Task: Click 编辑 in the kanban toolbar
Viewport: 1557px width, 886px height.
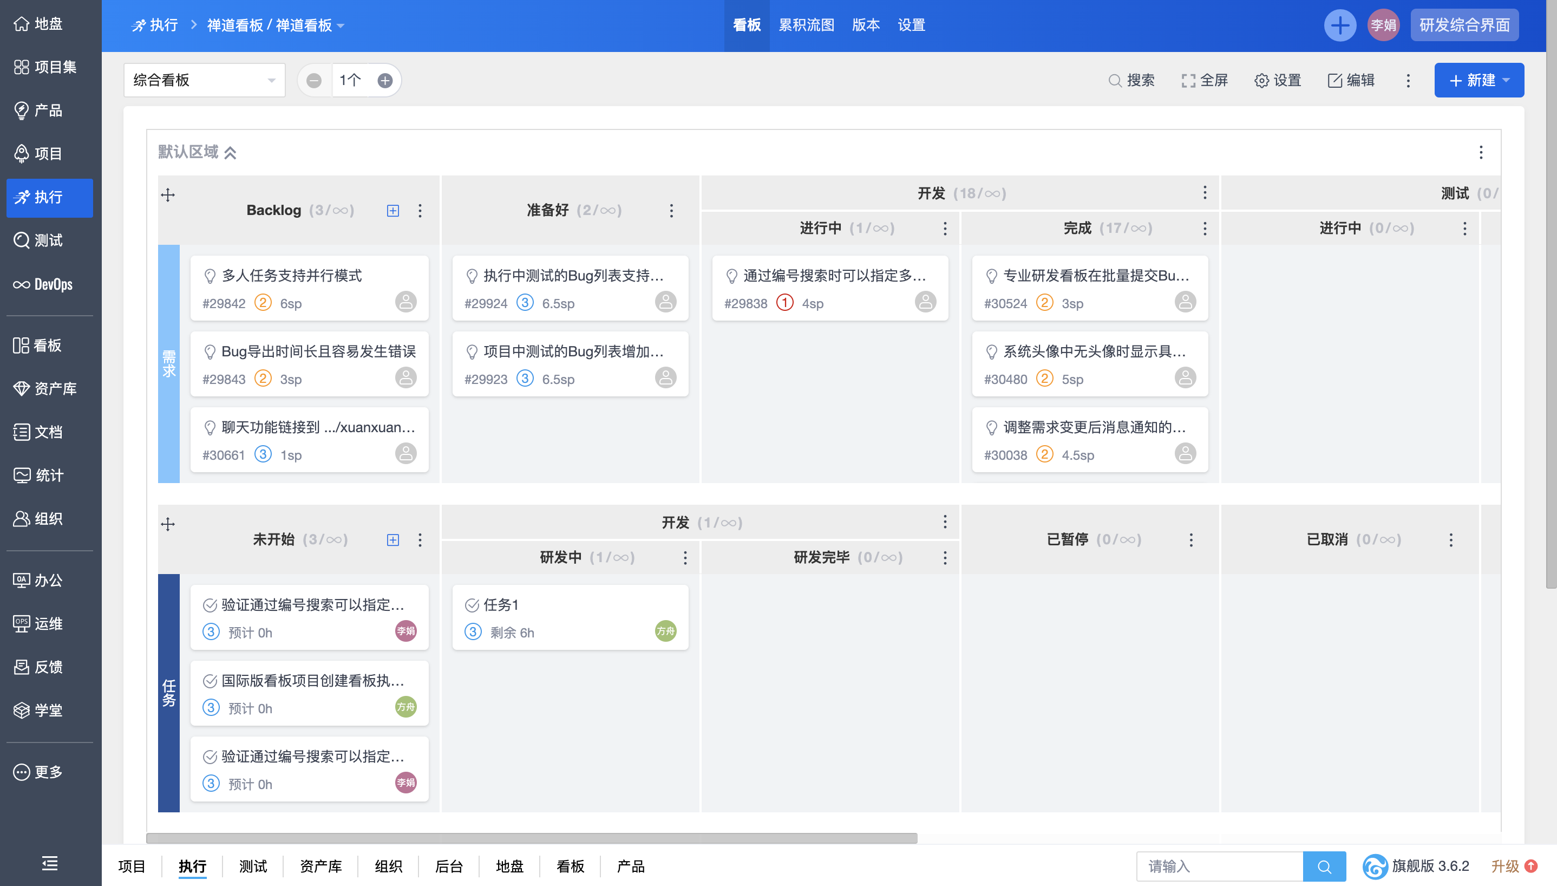Action: (x=1351, y=80)
